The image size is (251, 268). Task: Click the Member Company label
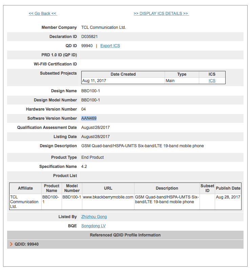point(59,27)
